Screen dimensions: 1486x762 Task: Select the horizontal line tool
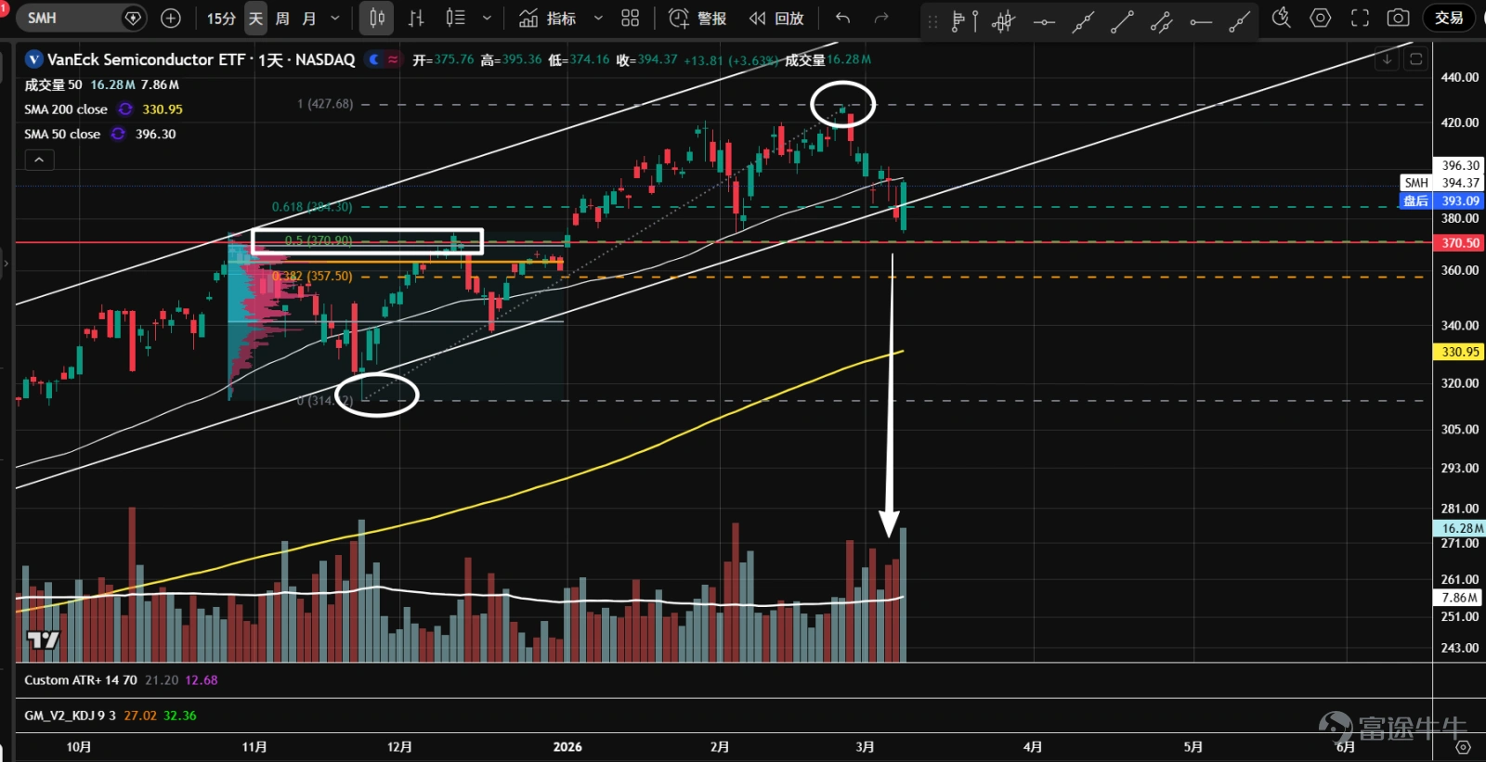1044,20
